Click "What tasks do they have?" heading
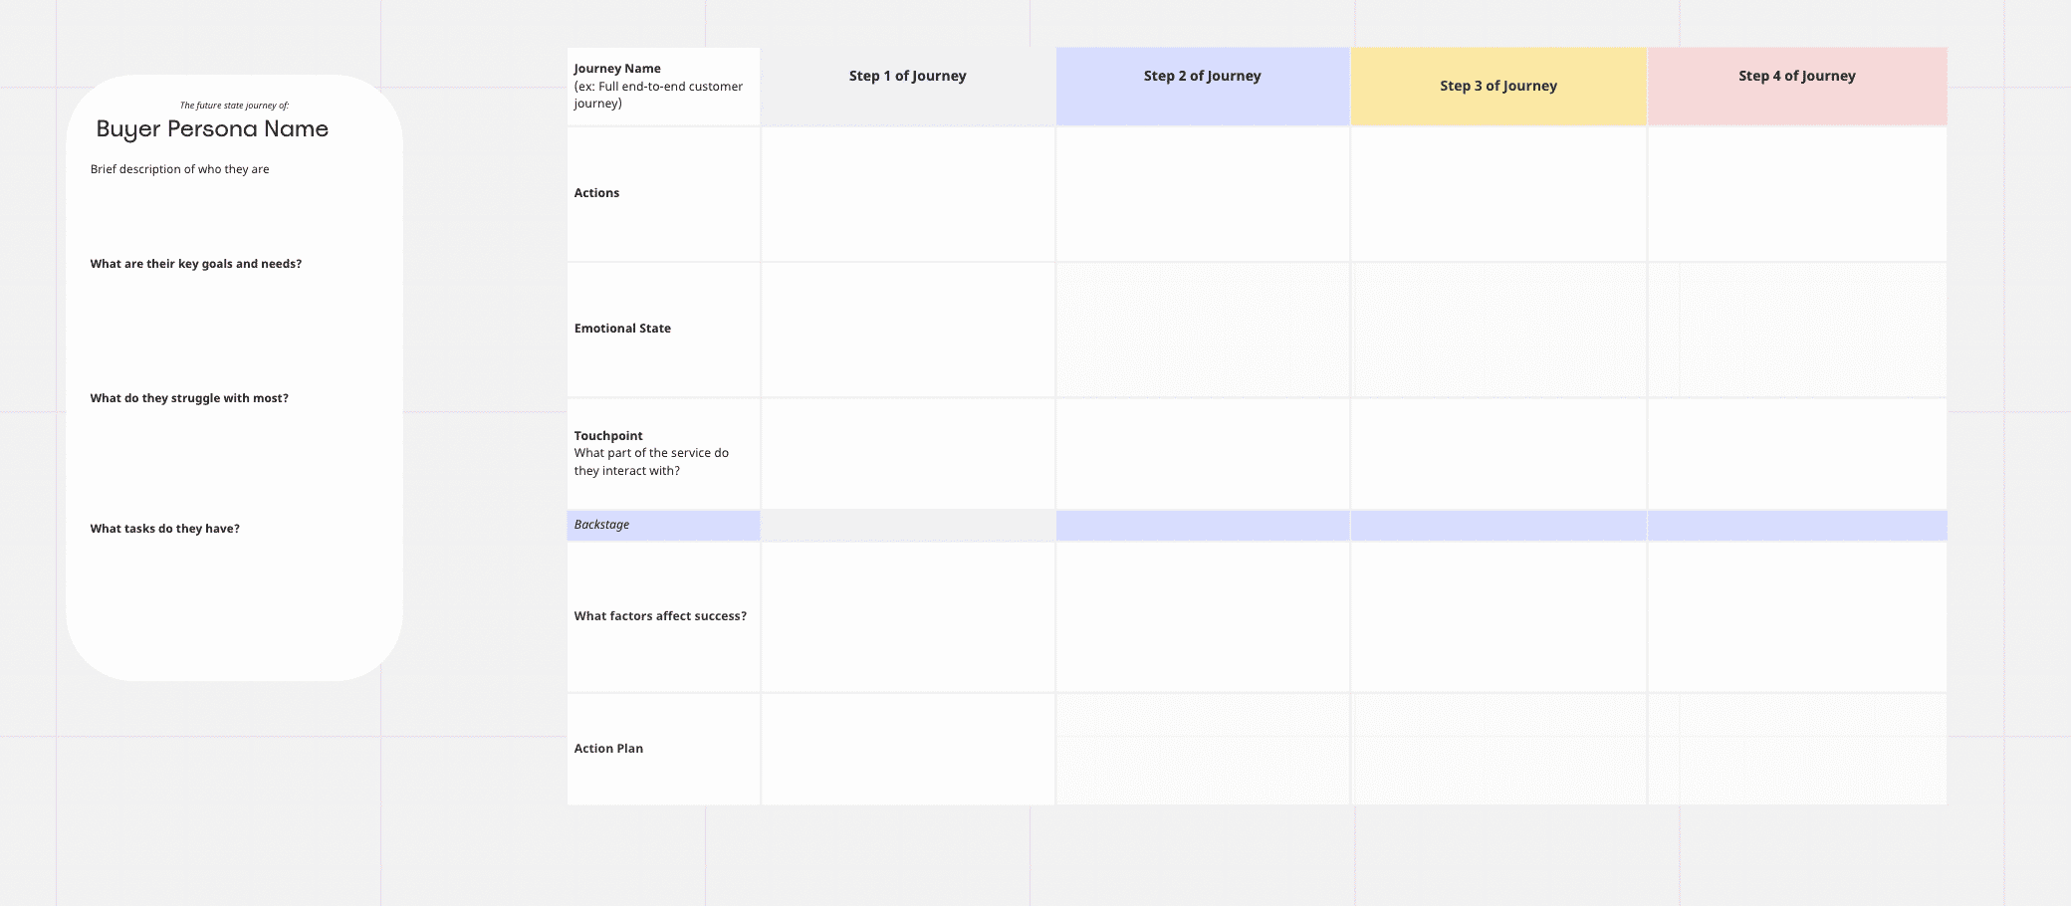 164,529
